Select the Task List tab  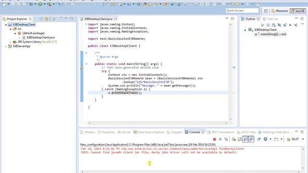(x=270, y=19)
